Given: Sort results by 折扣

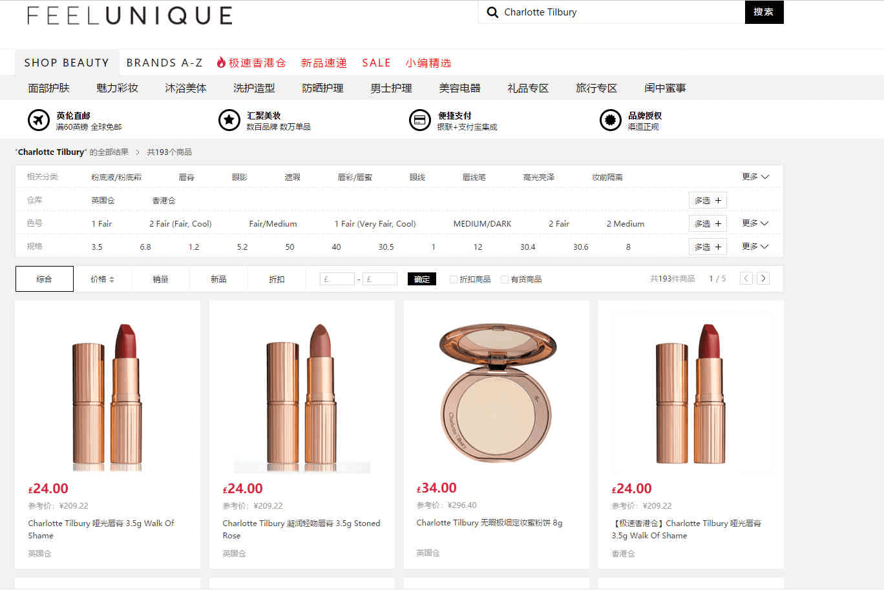Looking at the screenshot, I should [x=277, y=280].
